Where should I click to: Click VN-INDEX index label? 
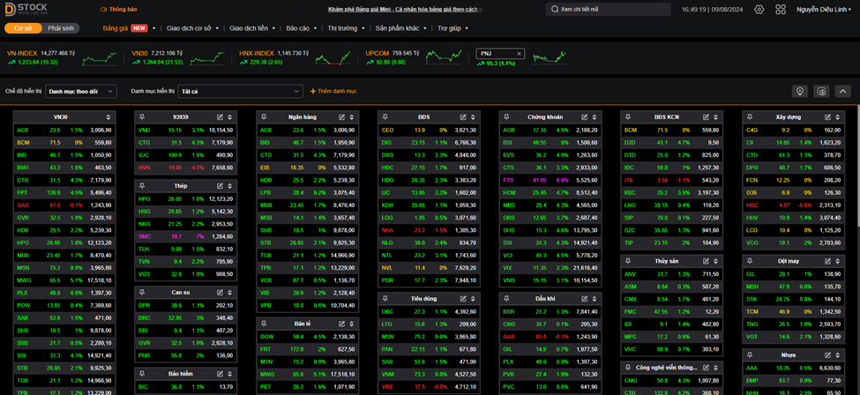pyautogui.click(x=22, y=53)
